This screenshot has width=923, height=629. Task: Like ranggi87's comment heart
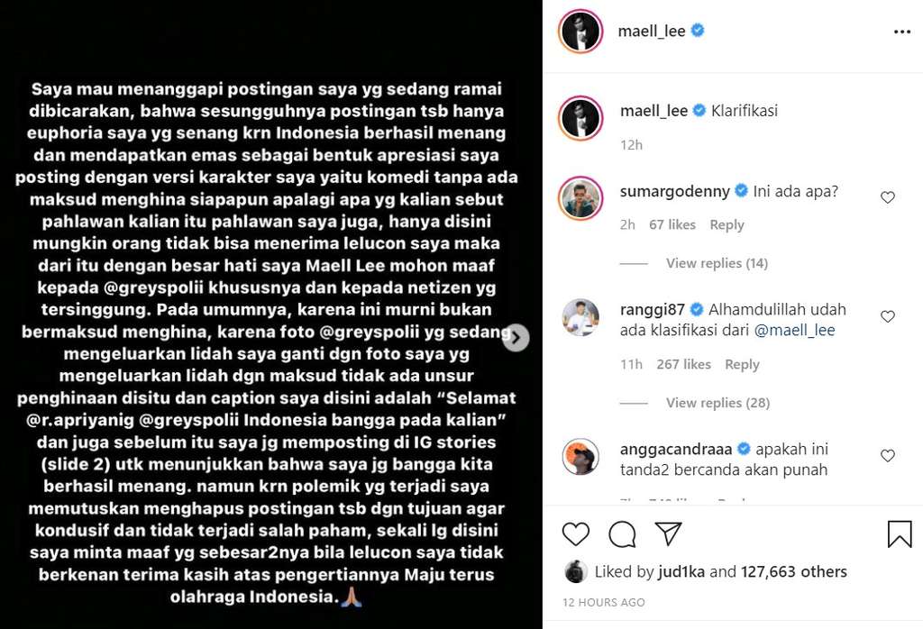coord(888,316)
